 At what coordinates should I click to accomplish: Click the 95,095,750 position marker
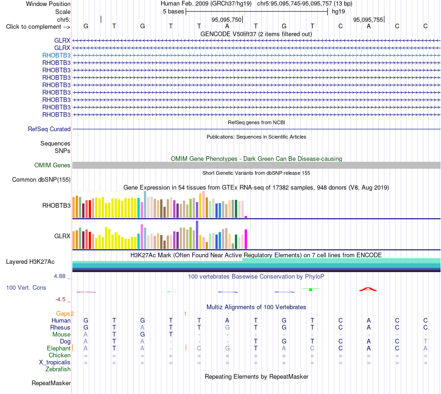[x=227, y=19]
